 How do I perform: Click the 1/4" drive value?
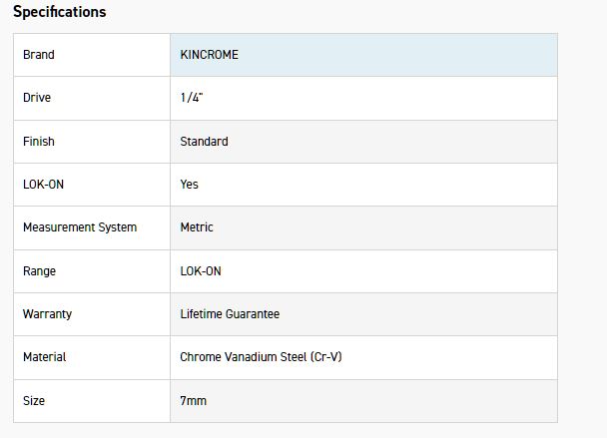[192, 98]
